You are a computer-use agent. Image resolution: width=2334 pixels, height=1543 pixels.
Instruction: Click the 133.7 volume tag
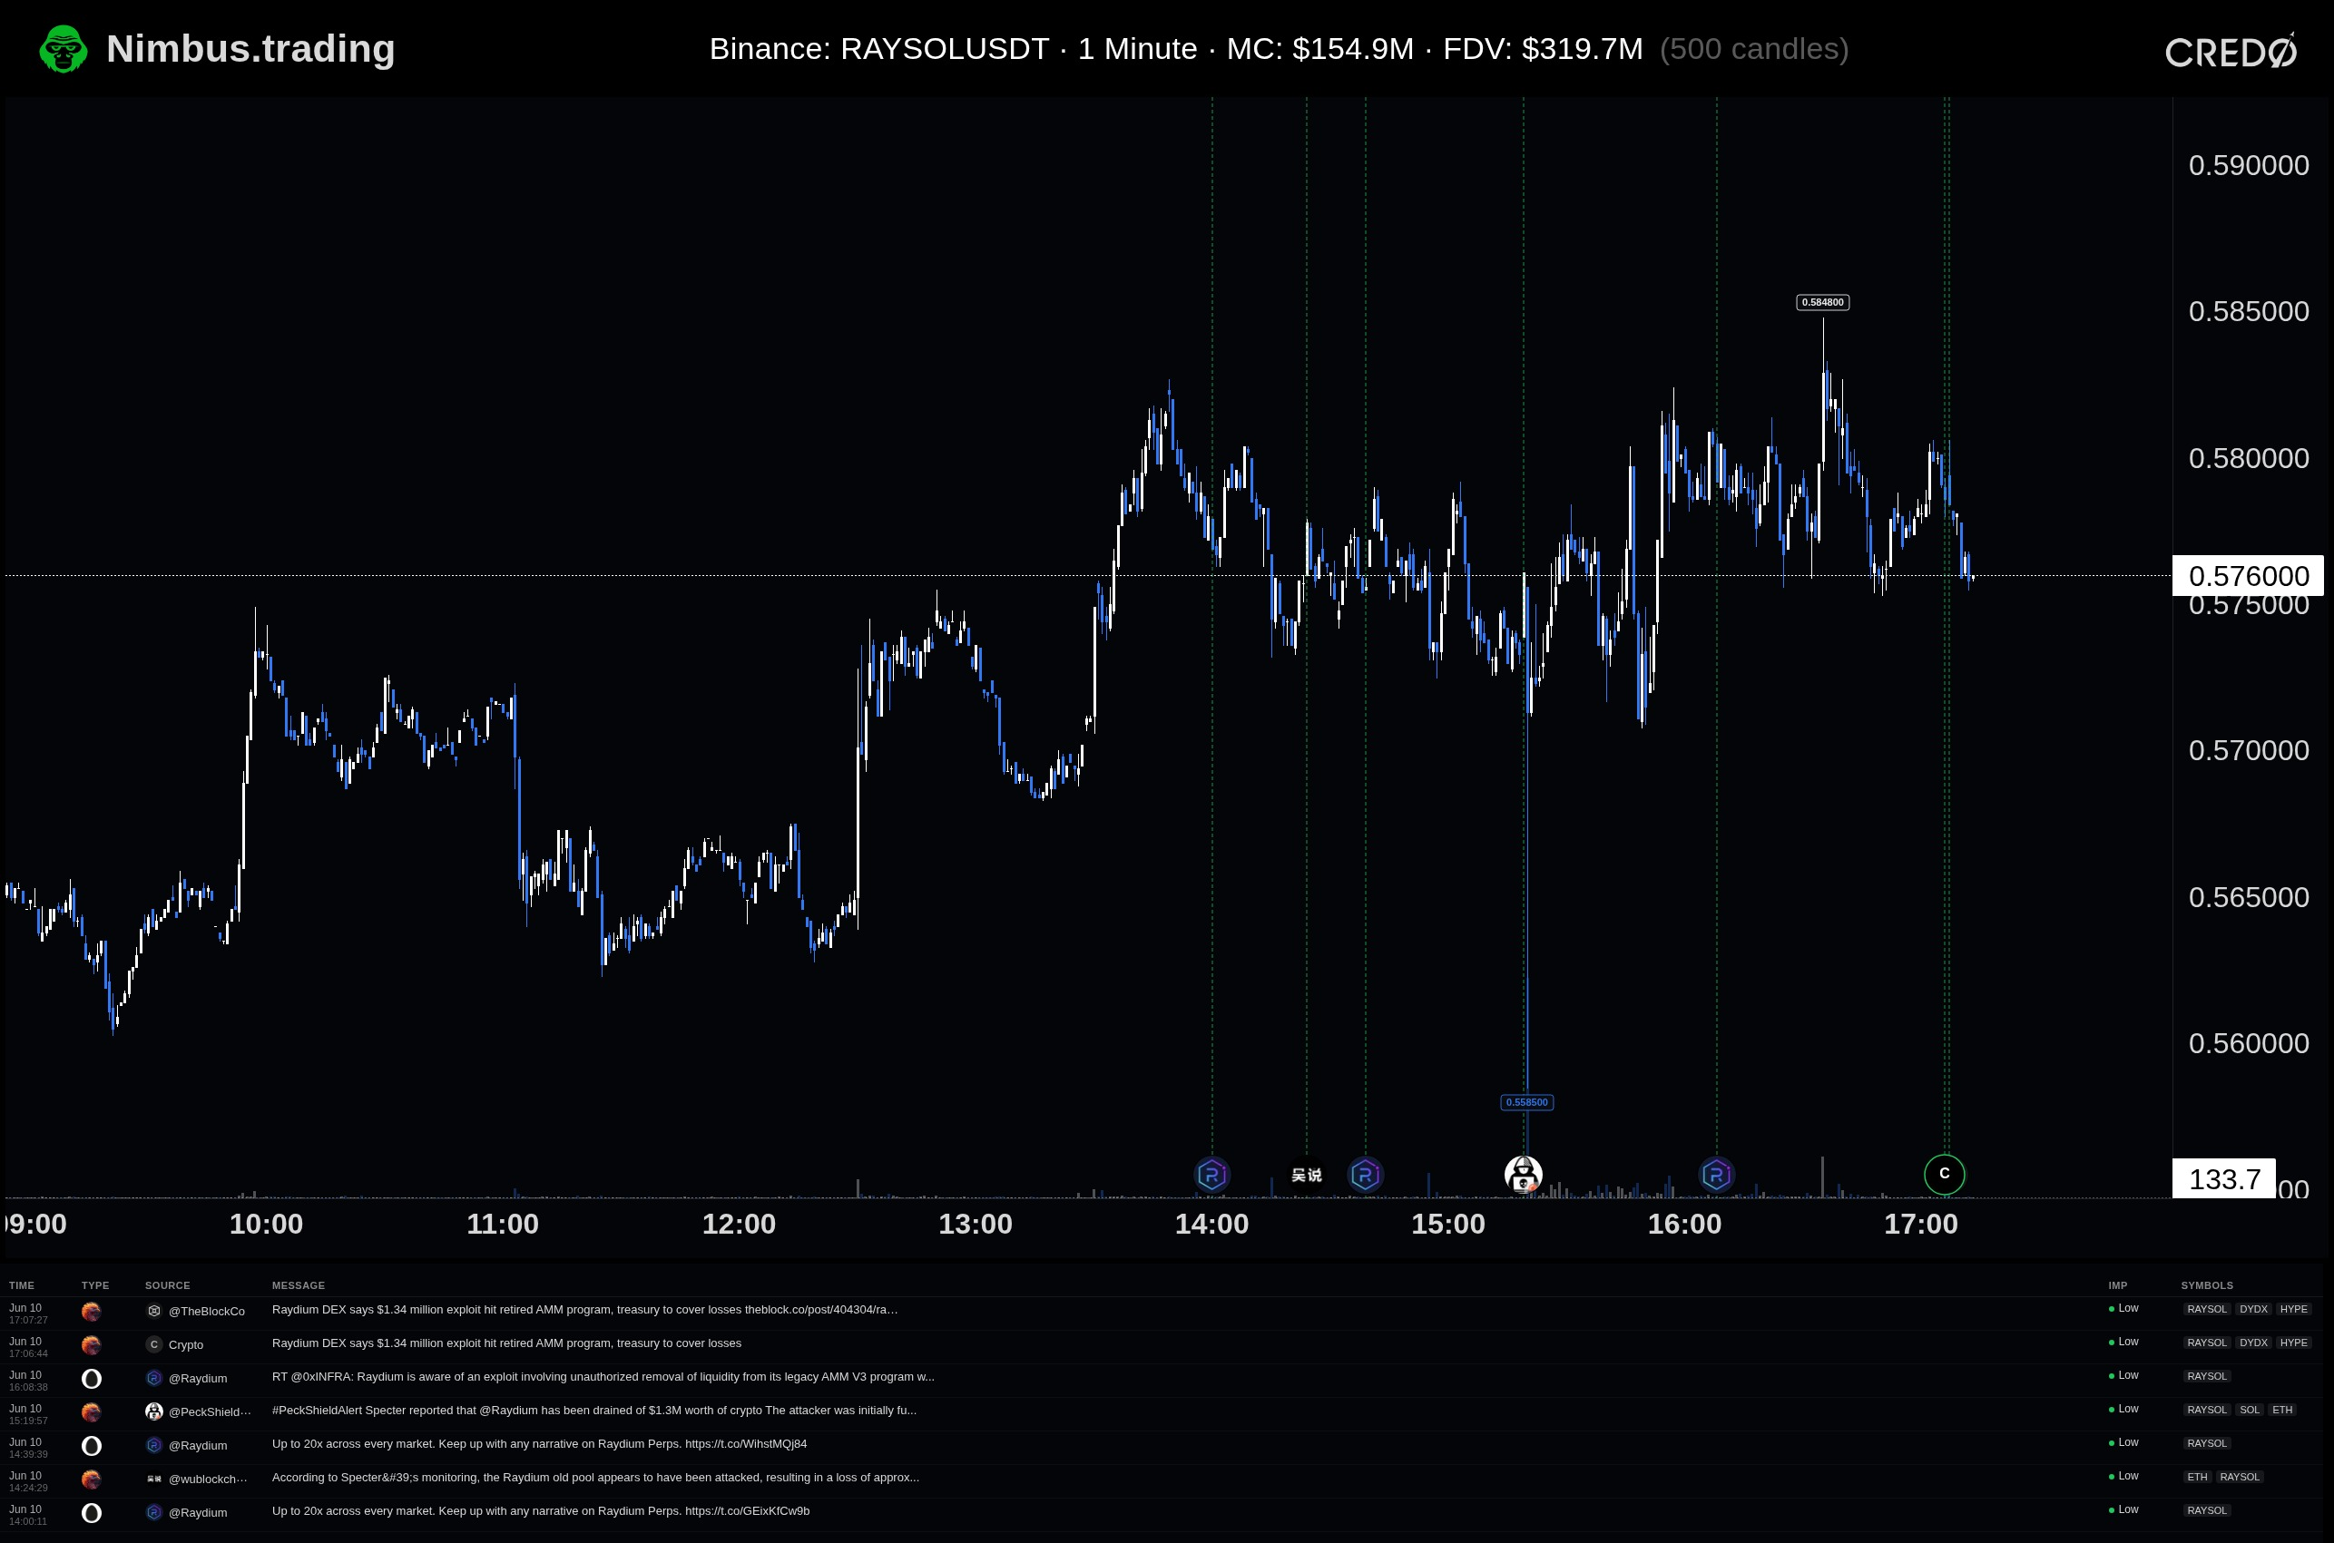pos(2224,1179)
